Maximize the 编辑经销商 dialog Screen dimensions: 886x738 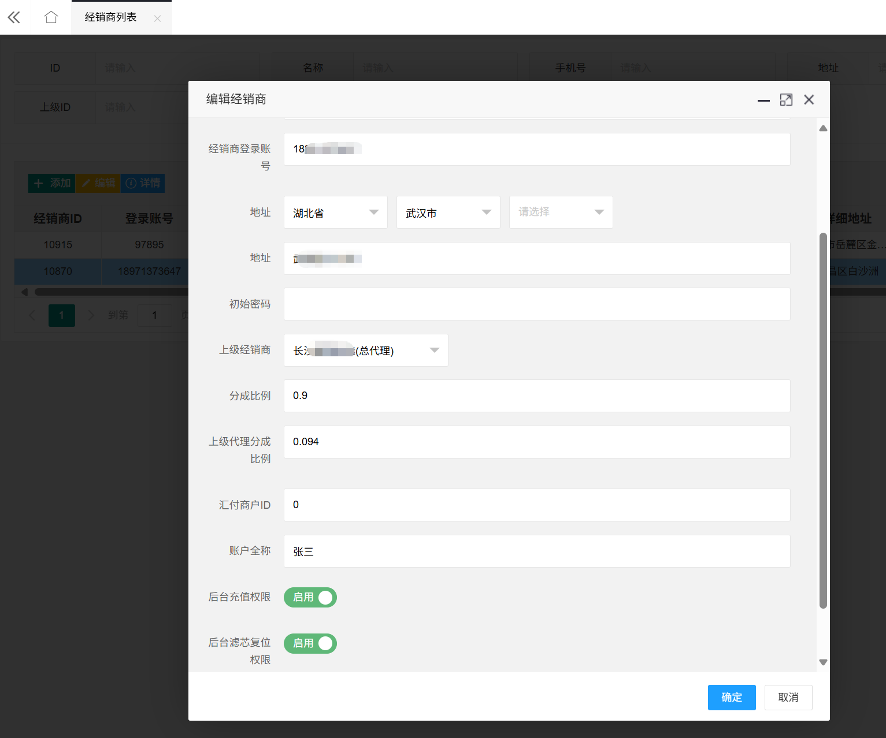click(x=786, y=100)
